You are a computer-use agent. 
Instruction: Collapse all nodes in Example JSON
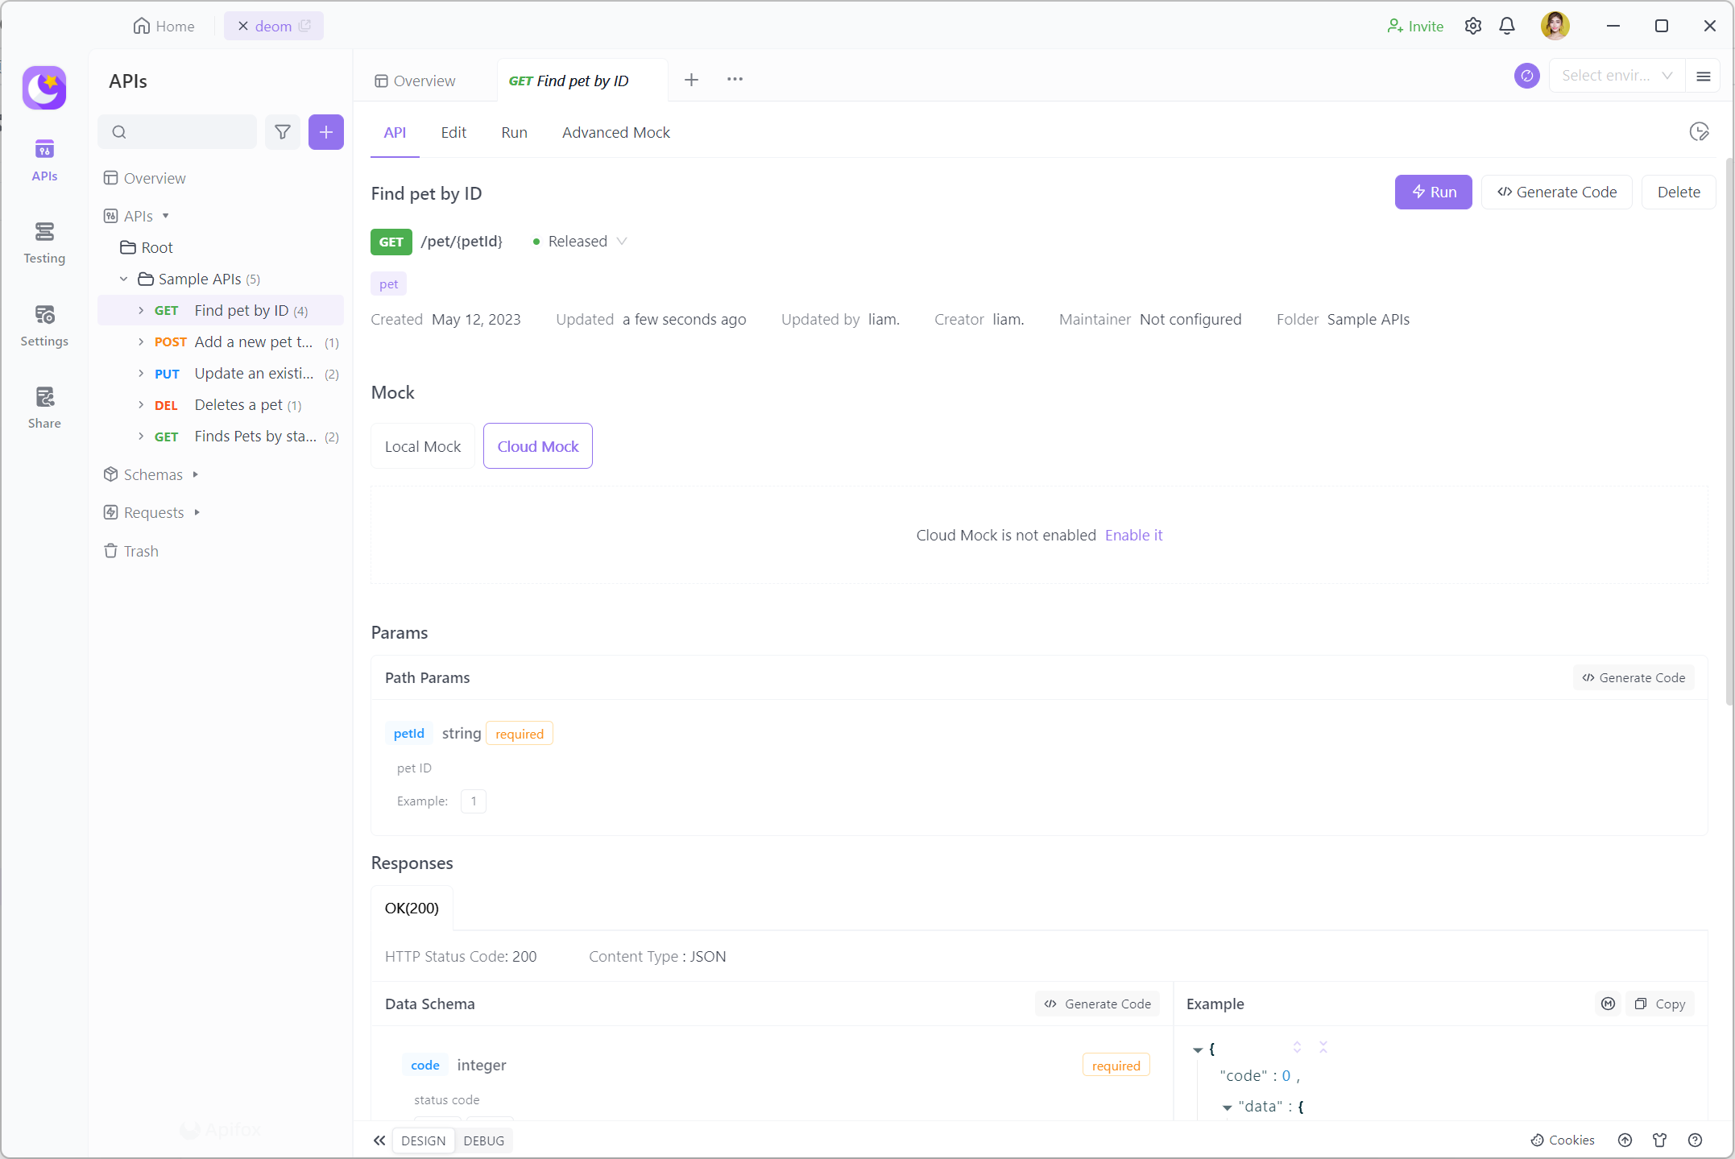pyautogui.click(x=1323, y=1047)
